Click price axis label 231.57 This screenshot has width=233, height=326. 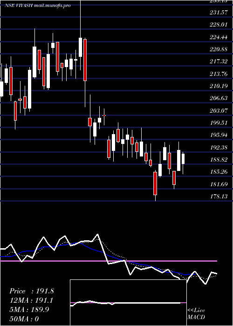(219, 13)
